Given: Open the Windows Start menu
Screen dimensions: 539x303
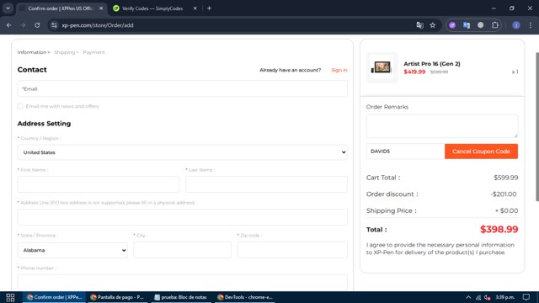Looking at the screenshot, I should tap(10, 297).
